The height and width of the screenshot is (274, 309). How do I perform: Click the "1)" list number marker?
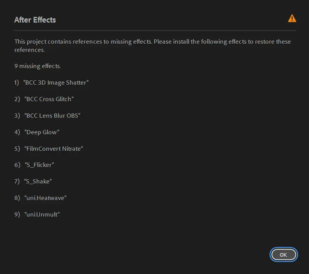(x=17, y=83)
